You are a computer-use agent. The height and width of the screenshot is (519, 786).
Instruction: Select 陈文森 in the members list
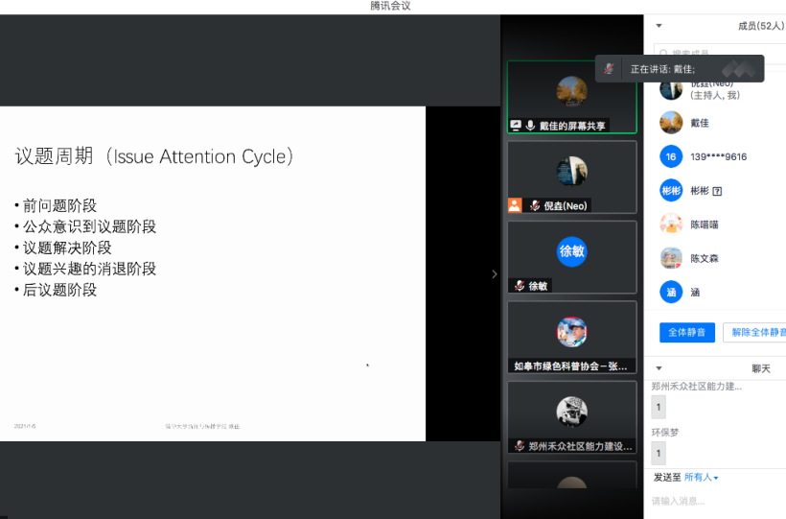point(705,258)
